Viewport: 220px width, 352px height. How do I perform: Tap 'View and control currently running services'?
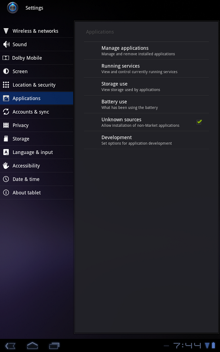[140, 72]
